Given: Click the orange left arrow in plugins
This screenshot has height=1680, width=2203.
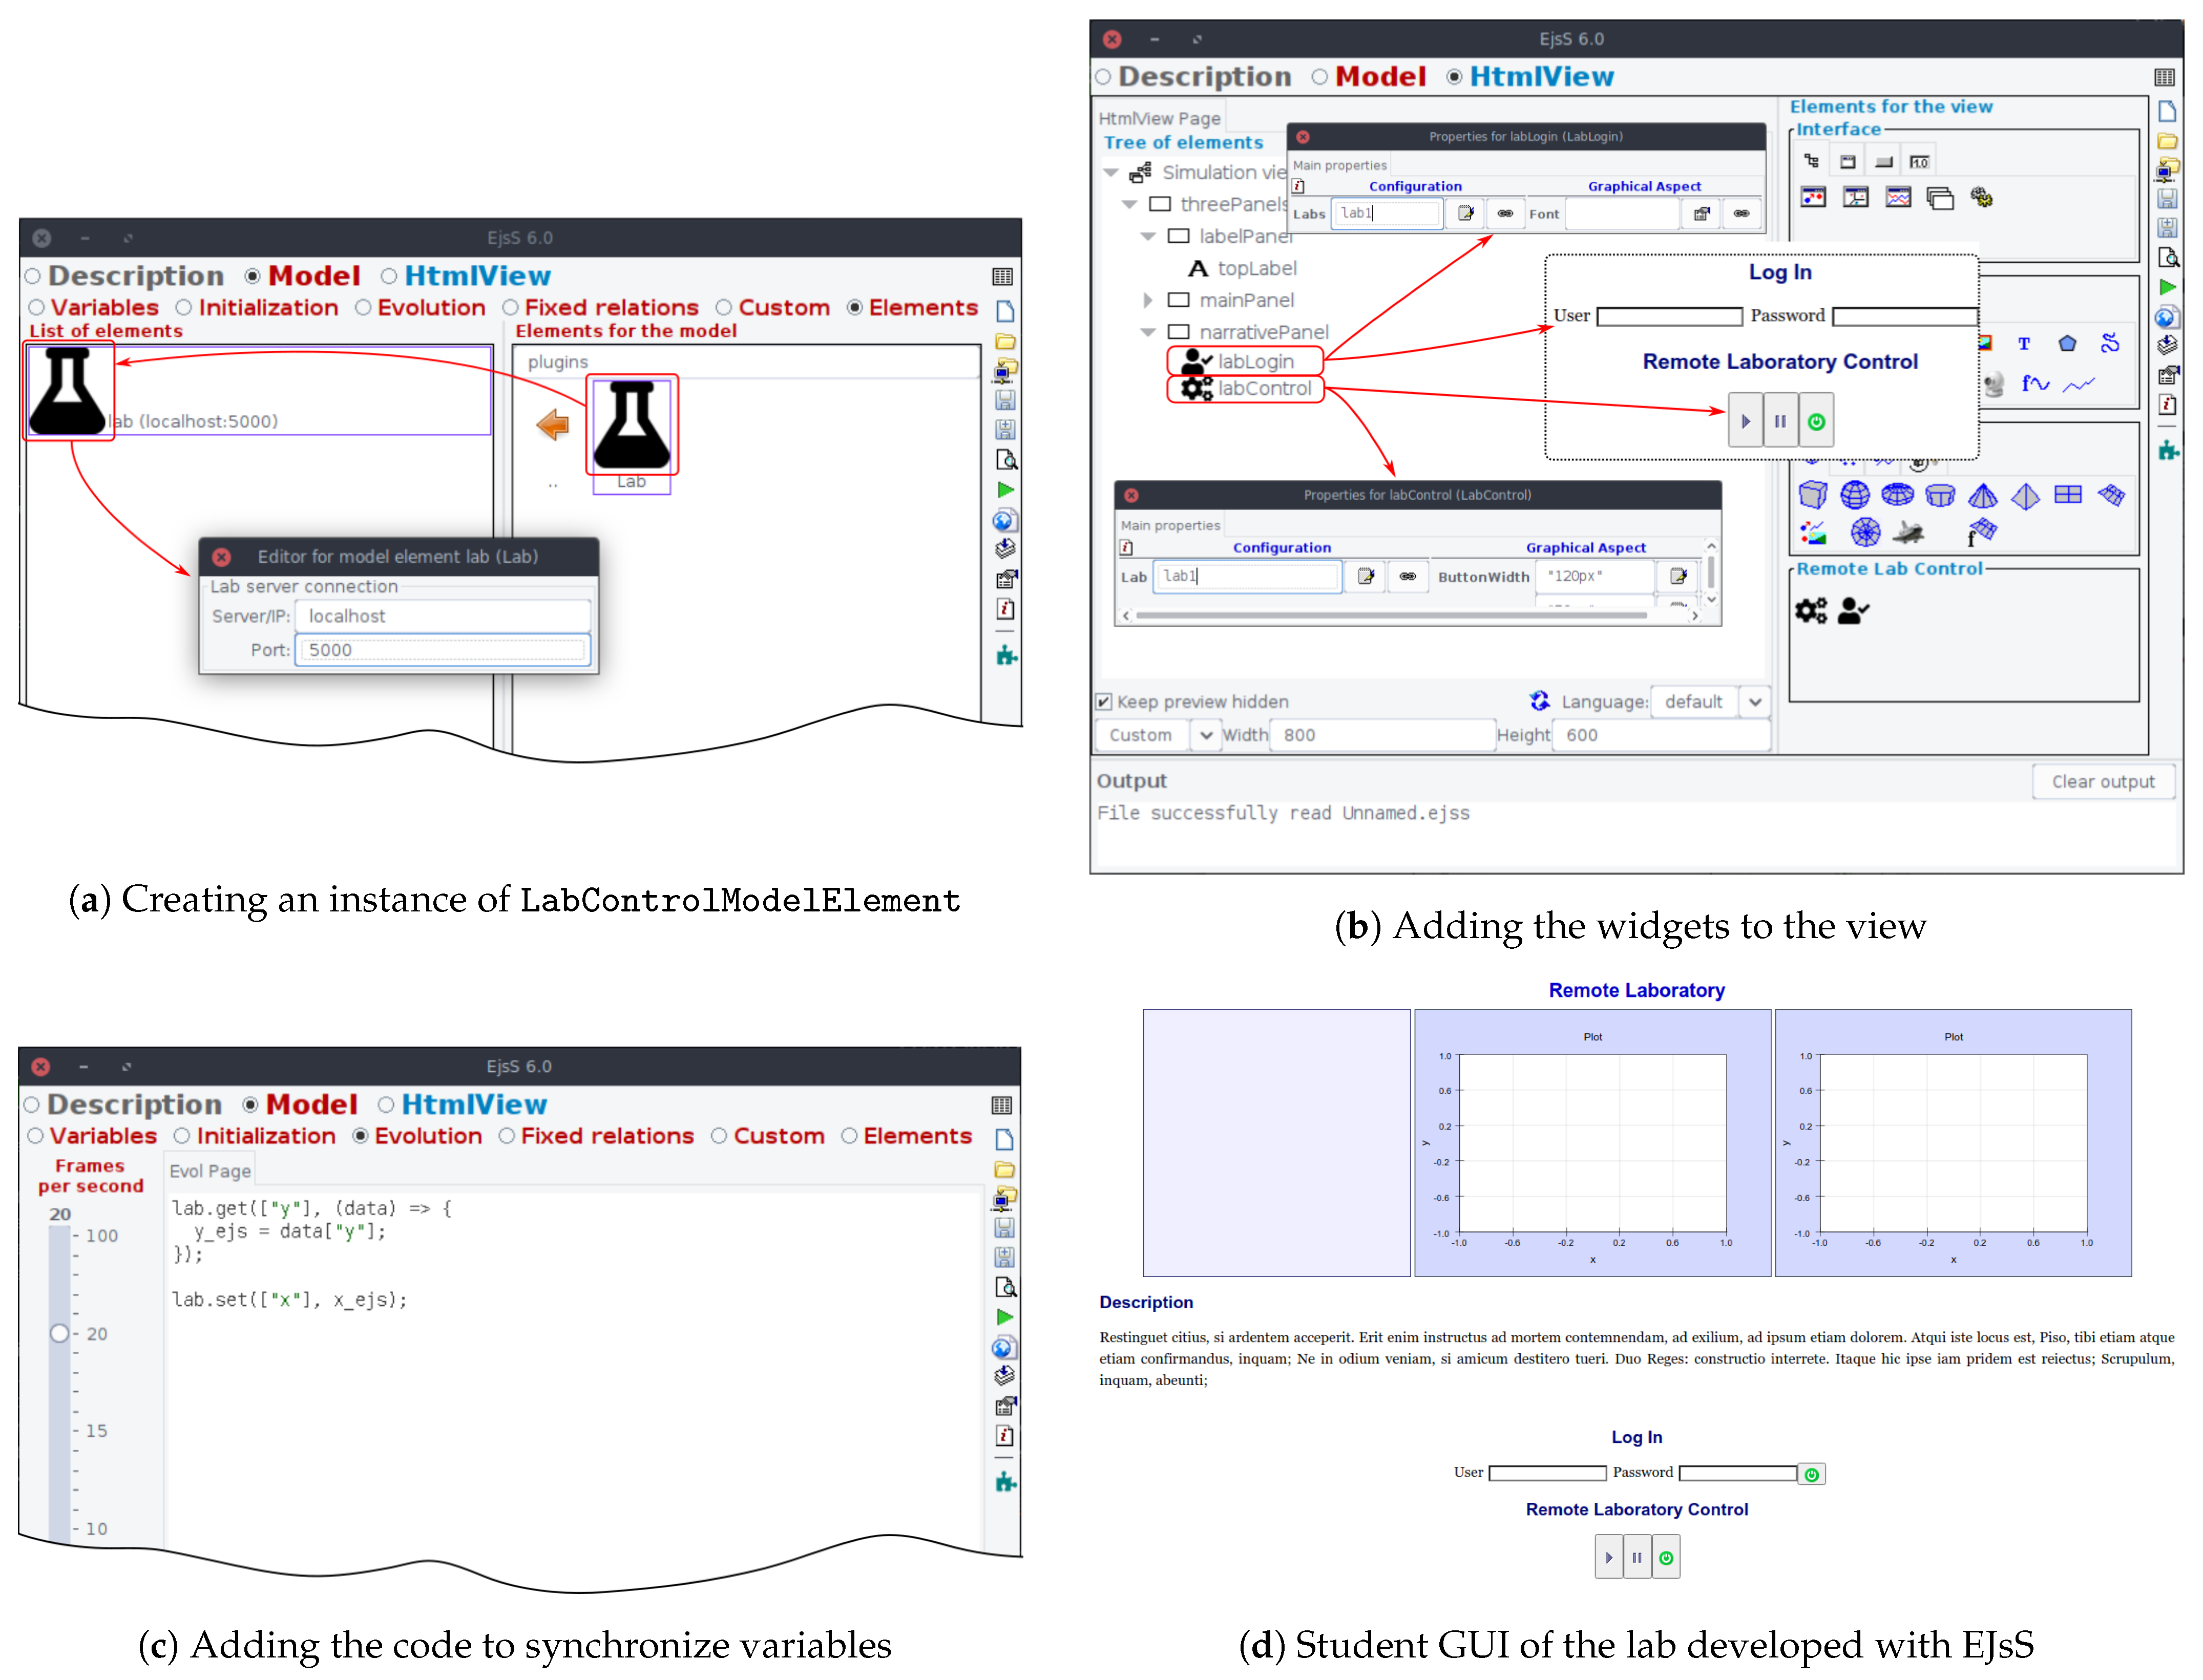Looking at the screenshot, I should (552, 425).
